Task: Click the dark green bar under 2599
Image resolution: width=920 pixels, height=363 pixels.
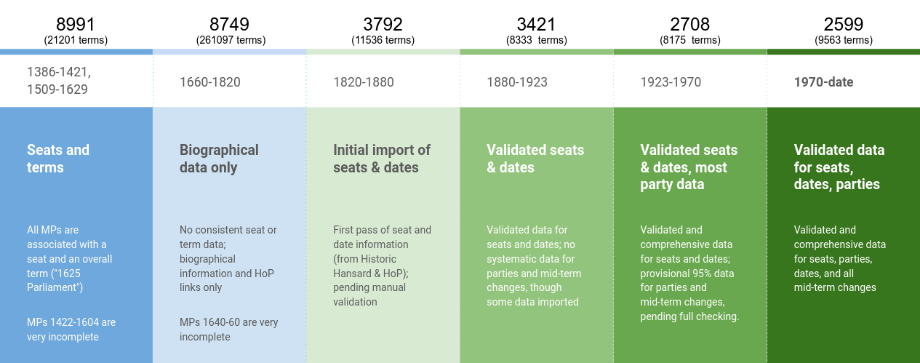Action: coord(843,52)
